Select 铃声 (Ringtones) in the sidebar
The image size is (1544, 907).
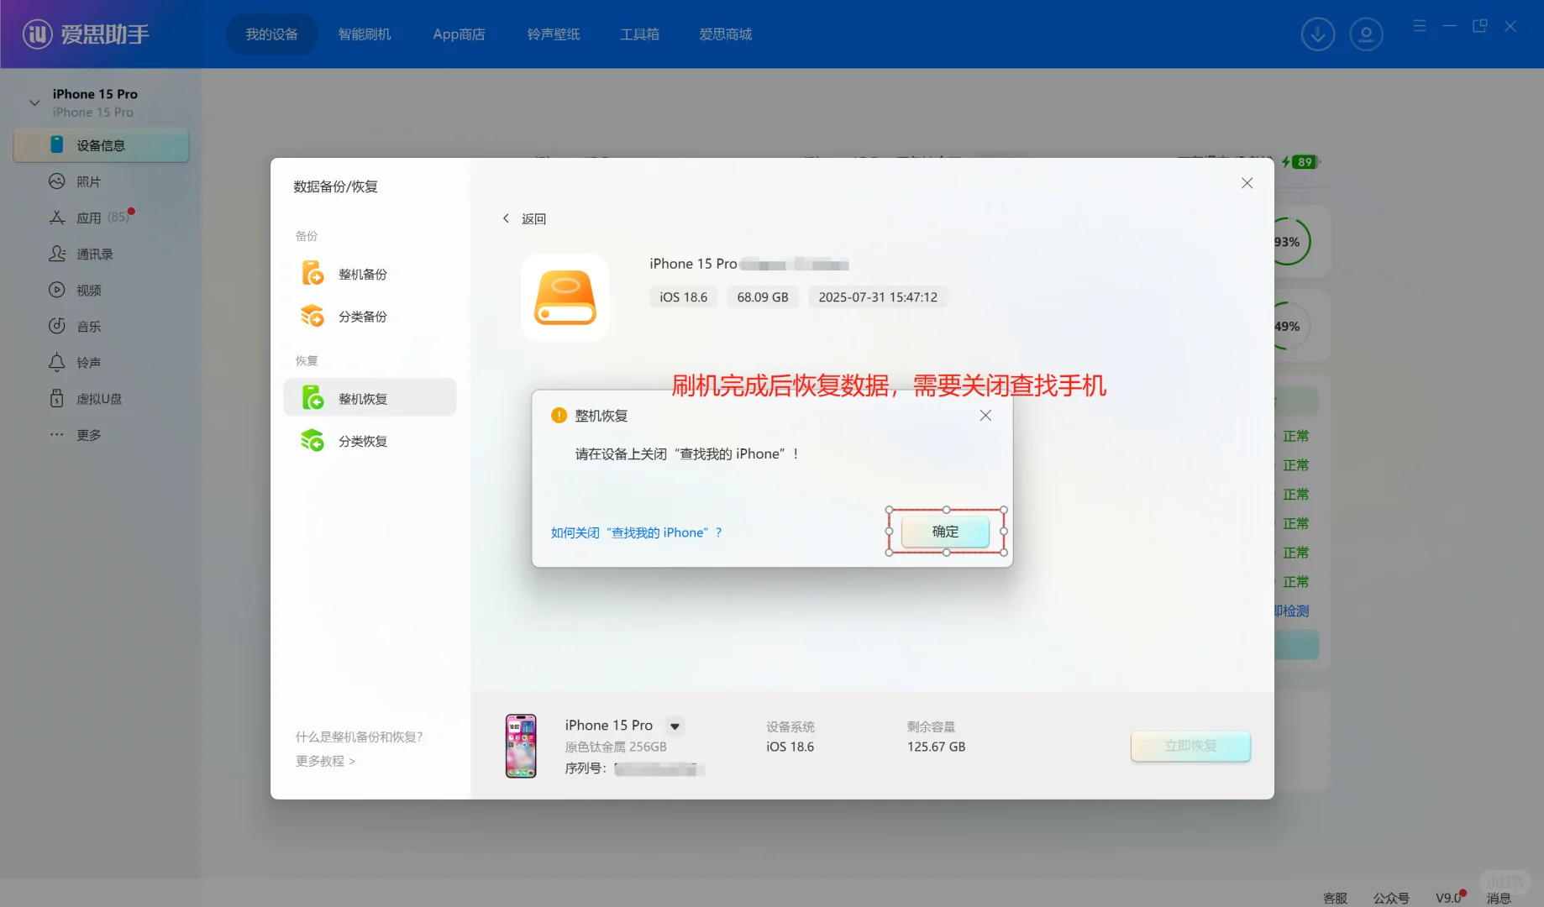pyautogui.click(x=87, y=362)
